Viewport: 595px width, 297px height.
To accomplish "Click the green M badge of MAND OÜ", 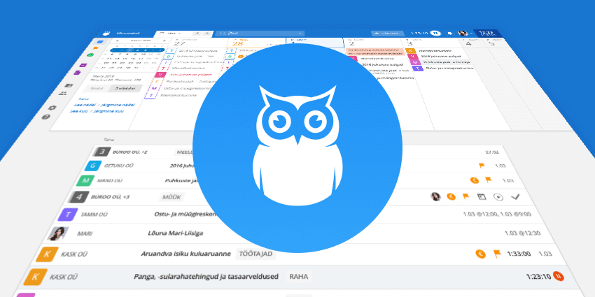I will coord(84,181).
